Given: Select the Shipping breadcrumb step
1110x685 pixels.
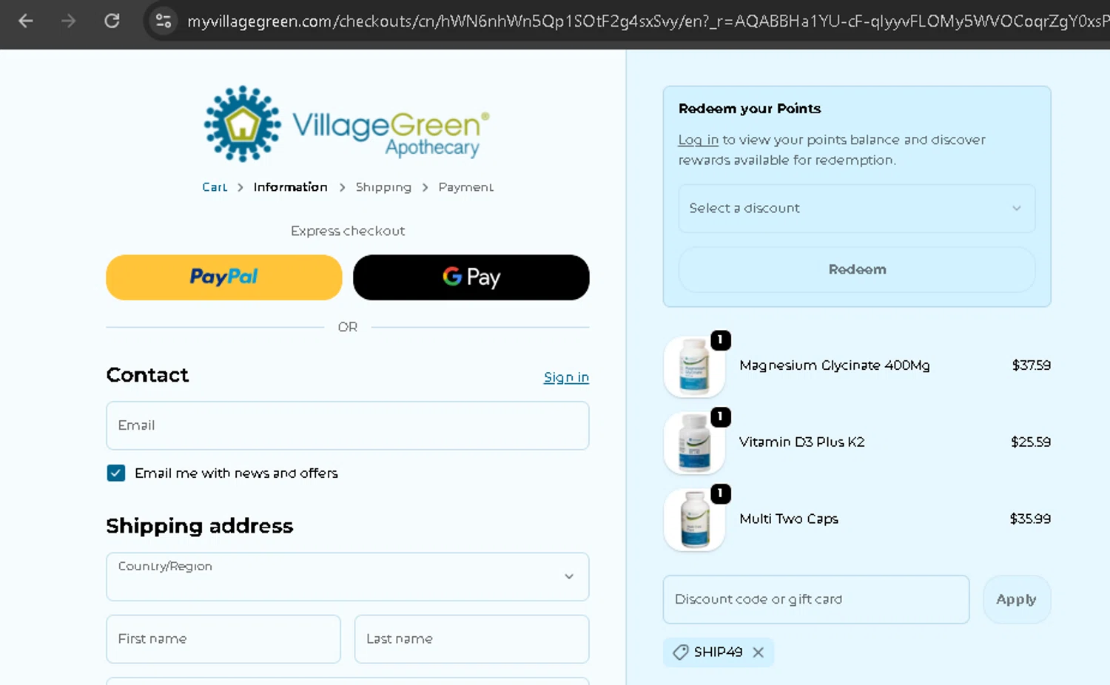Looking at the screenshot, I should 383,187.
